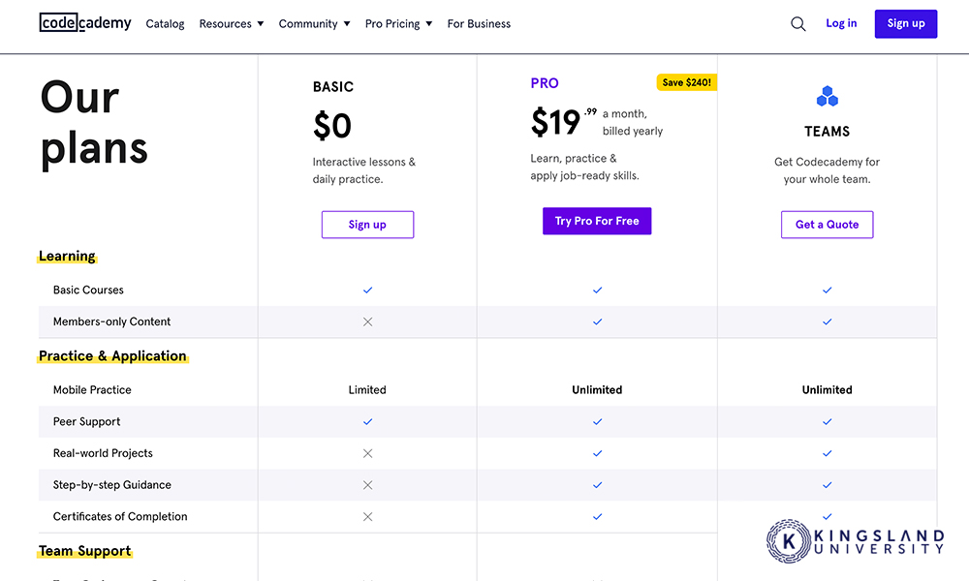
Task: Click Unlimited under Pro for Mobile Practice
Action: (x=597, y=390)
